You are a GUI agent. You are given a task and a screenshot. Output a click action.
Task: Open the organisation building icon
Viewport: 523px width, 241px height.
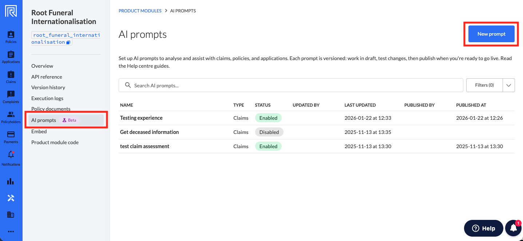(11, 215)
